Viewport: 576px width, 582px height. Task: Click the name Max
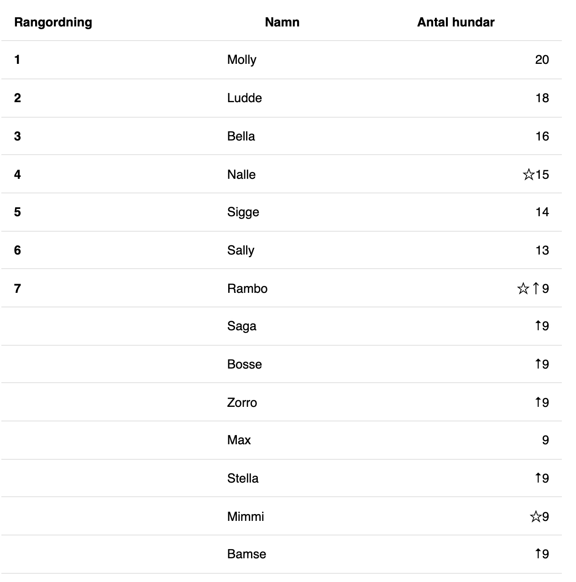pyautogui.click(x=239, y=440)
